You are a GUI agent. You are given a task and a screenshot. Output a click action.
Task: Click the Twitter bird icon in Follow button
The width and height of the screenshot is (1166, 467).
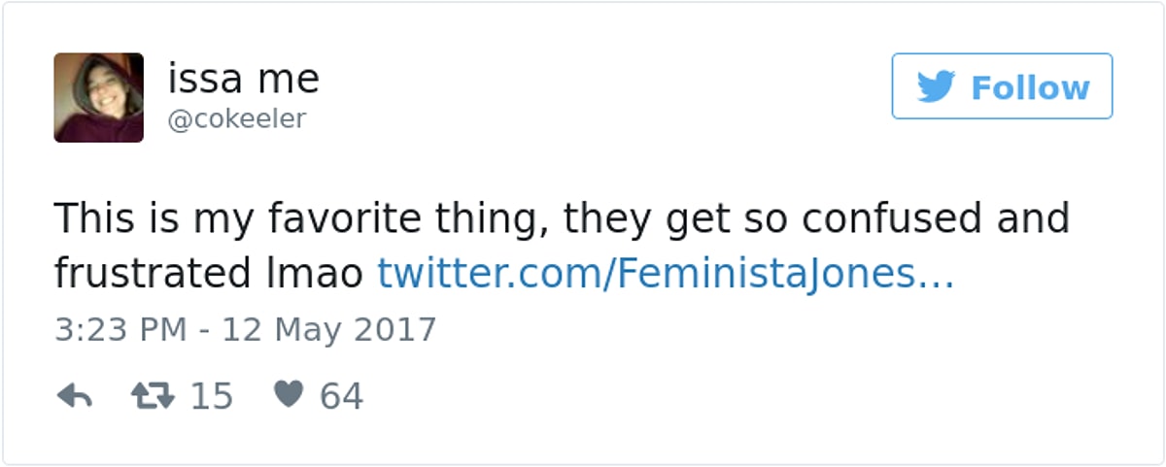tap(936, 87)
